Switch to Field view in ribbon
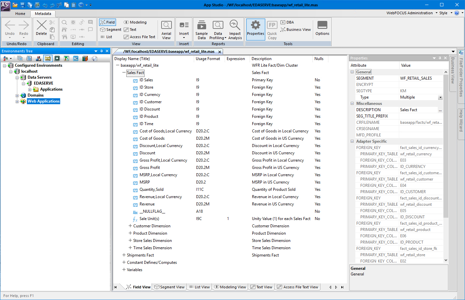 coord(107,22)
